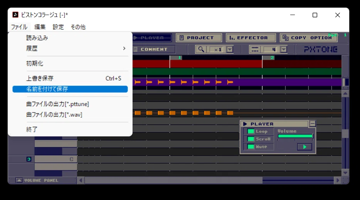
Task: Toggle the Mute checkbox
Action: [251, 146]
